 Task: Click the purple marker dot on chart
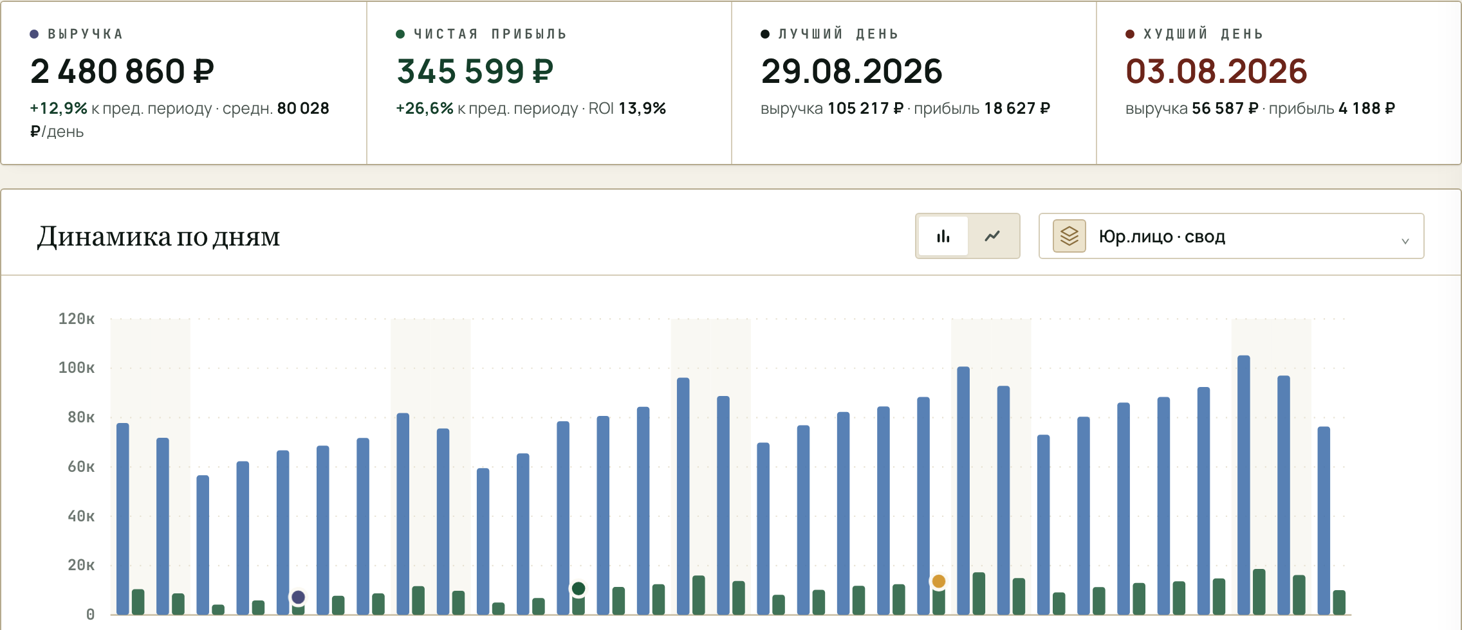click(x=298, y=597)
